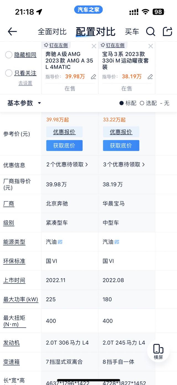The width and height of the screenshot is (177, 385).
Task: Tap the edit pencil beside Mercedes guide price
Action: pos(93,77)
